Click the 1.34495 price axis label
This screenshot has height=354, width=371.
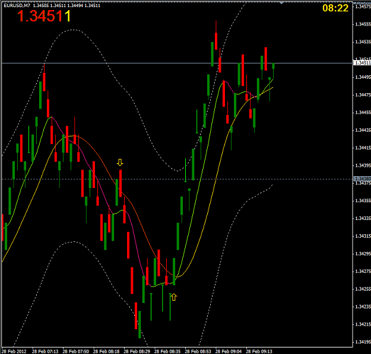pyautogui.click(x=363, y=77)
